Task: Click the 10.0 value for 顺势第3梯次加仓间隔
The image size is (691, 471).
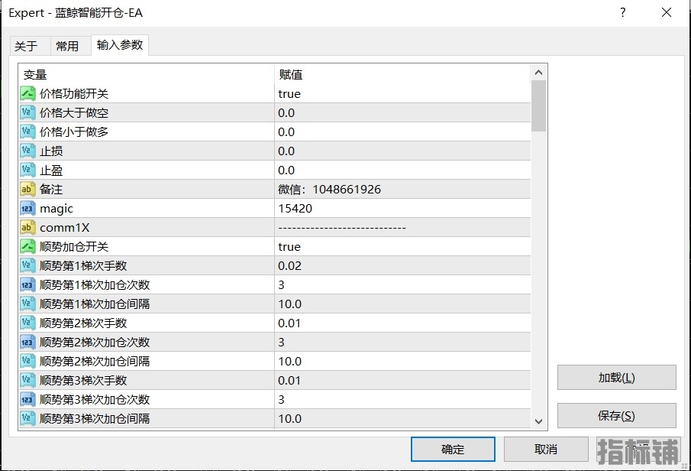Action: [402, 418]
